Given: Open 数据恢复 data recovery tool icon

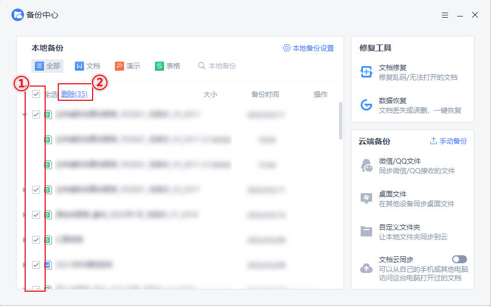Looking at the screenshot, I should pos(366,105).
